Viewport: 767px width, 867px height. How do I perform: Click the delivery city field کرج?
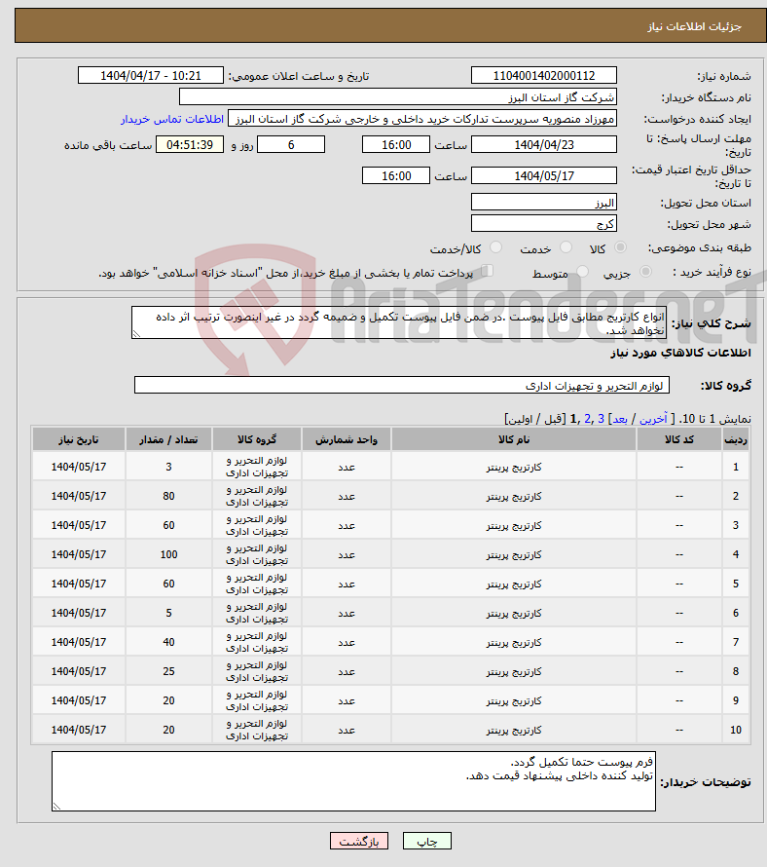pos(544,224)
